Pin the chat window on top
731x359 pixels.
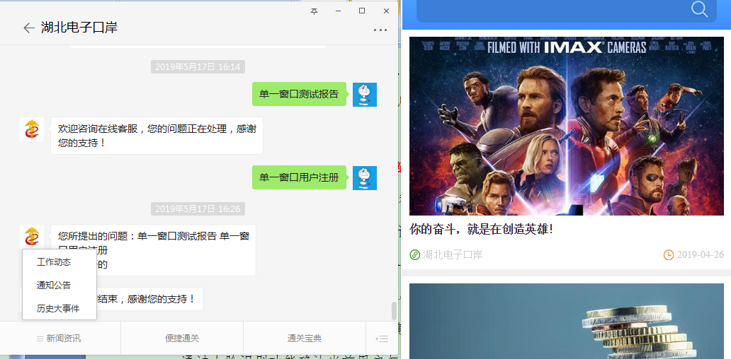tap(314, 11)
